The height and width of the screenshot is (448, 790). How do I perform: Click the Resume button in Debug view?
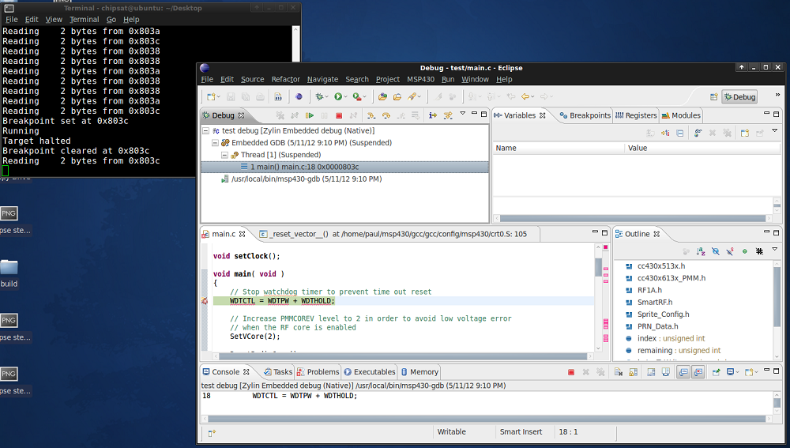(x=310, y=115)
